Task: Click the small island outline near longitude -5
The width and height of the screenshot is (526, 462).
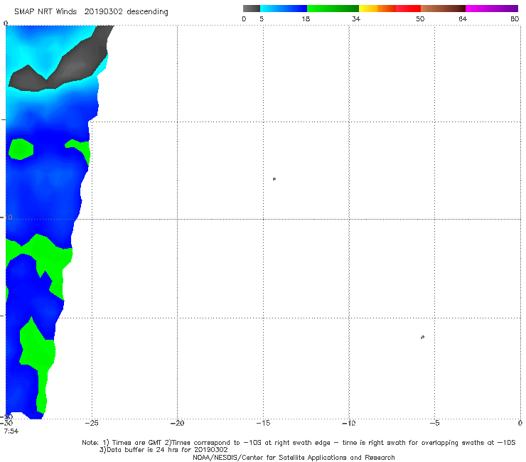Action: coord(422,337)
